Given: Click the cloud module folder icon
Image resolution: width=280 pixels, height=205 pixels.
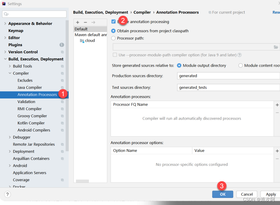Looking at the screenshot, I should click(x=82, y=41).
